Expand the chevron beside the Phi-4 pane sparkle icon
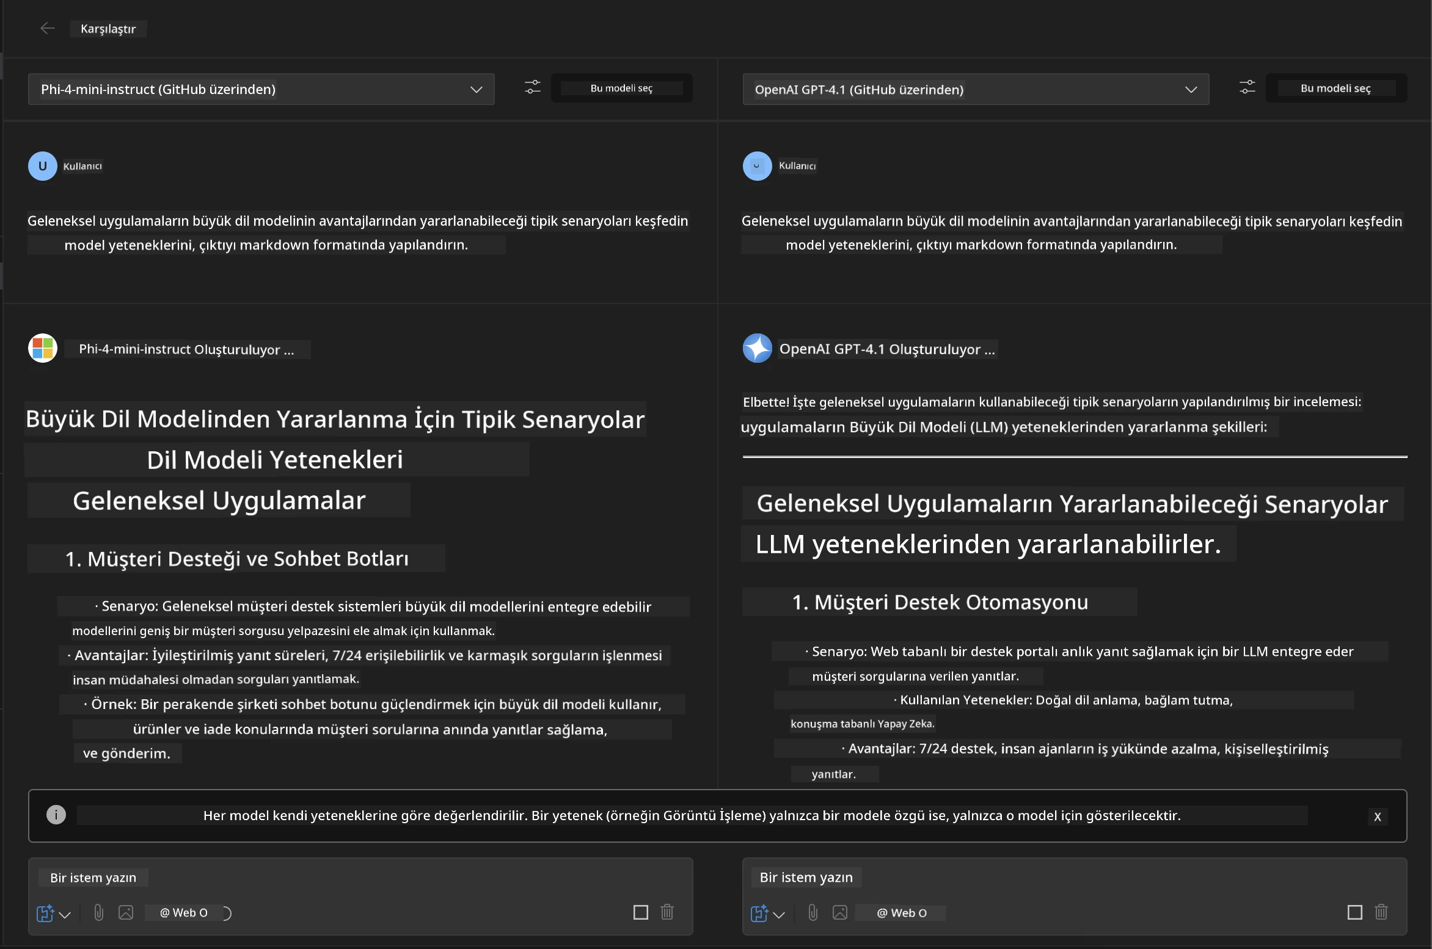Viewport: 1432px width, 949px height. point(65,914)
